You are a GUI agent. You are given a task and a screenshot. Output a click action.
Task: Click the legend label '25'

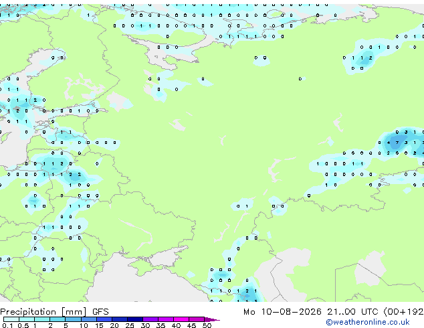[130, 325]
